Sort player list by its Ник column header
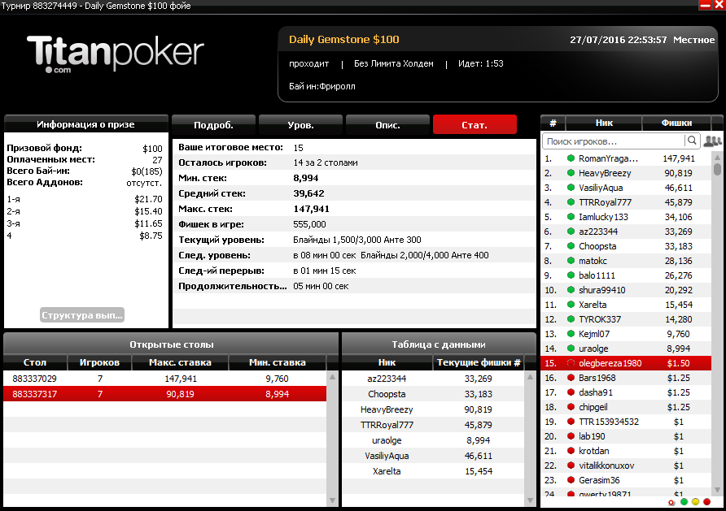The width and height of the screenshot is (726, 511). [x=604, y=123]
